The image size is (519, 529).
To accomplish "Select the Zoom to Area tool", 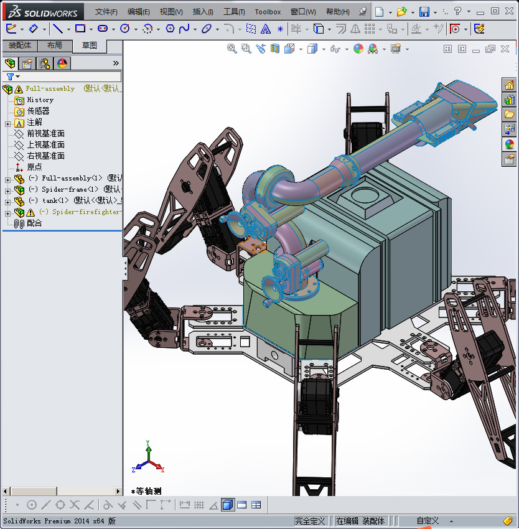I will [246, 49].
